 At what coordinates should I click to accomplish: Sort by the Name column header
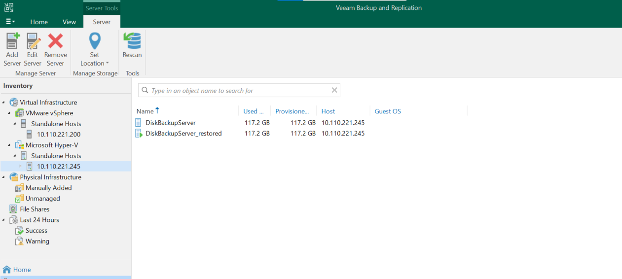[x=145, y=111]
